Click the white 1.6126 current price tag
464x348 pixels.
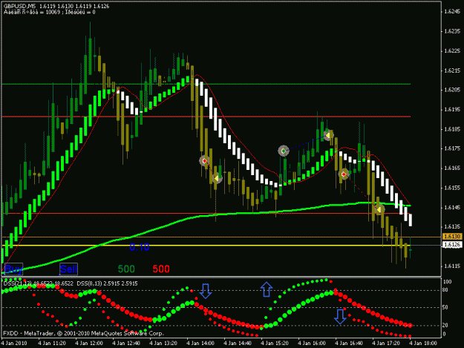[x=452, y=245]
